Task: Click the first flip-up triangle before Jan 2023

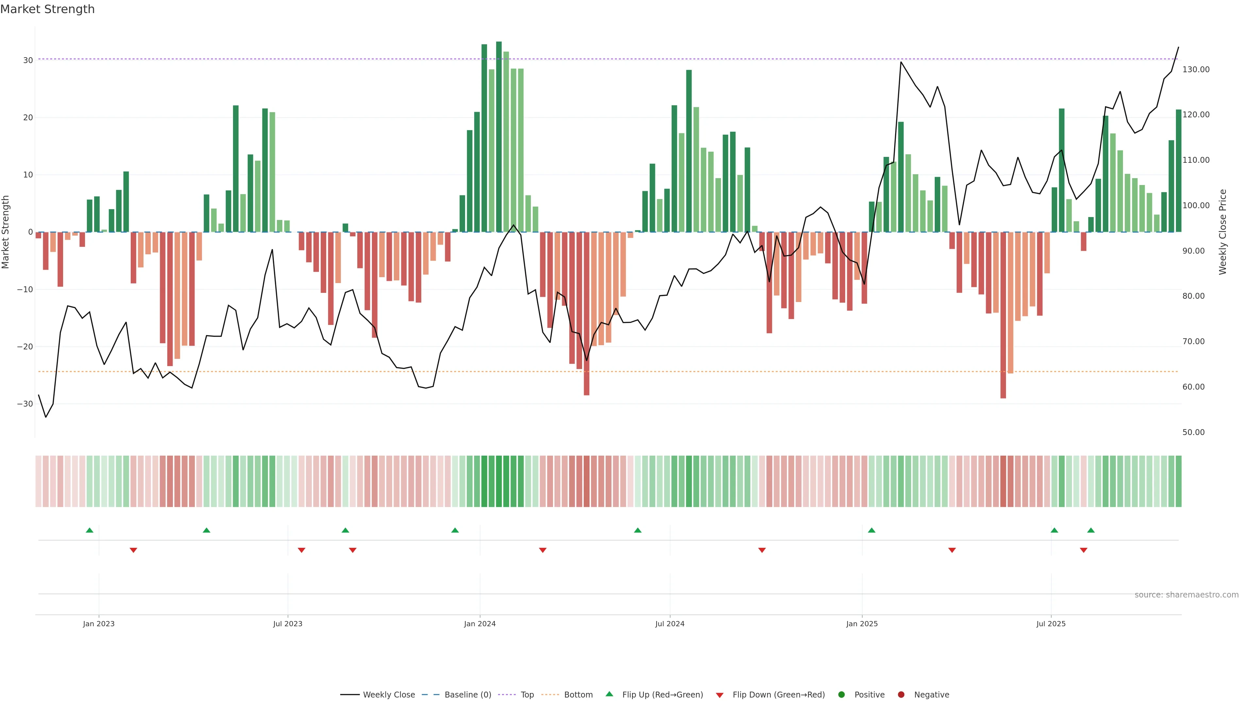Action: (90, 530)
